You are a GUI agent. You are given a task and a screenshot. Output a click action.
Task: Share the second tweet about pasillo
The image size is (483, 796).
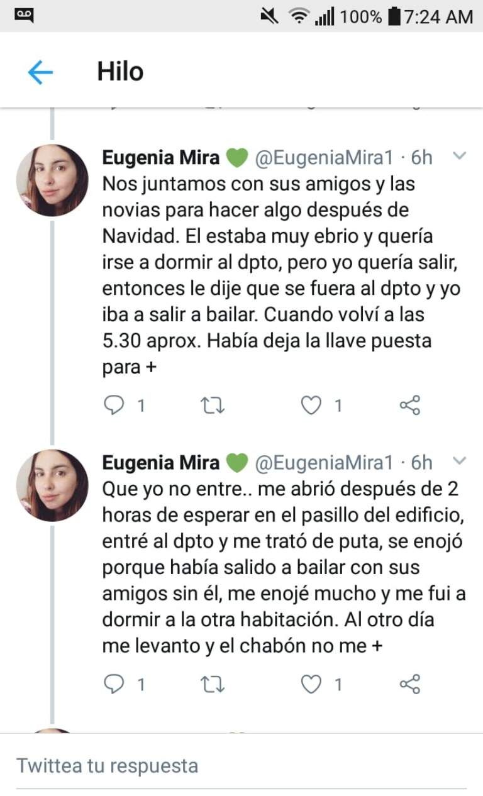(x=410, y=684)
